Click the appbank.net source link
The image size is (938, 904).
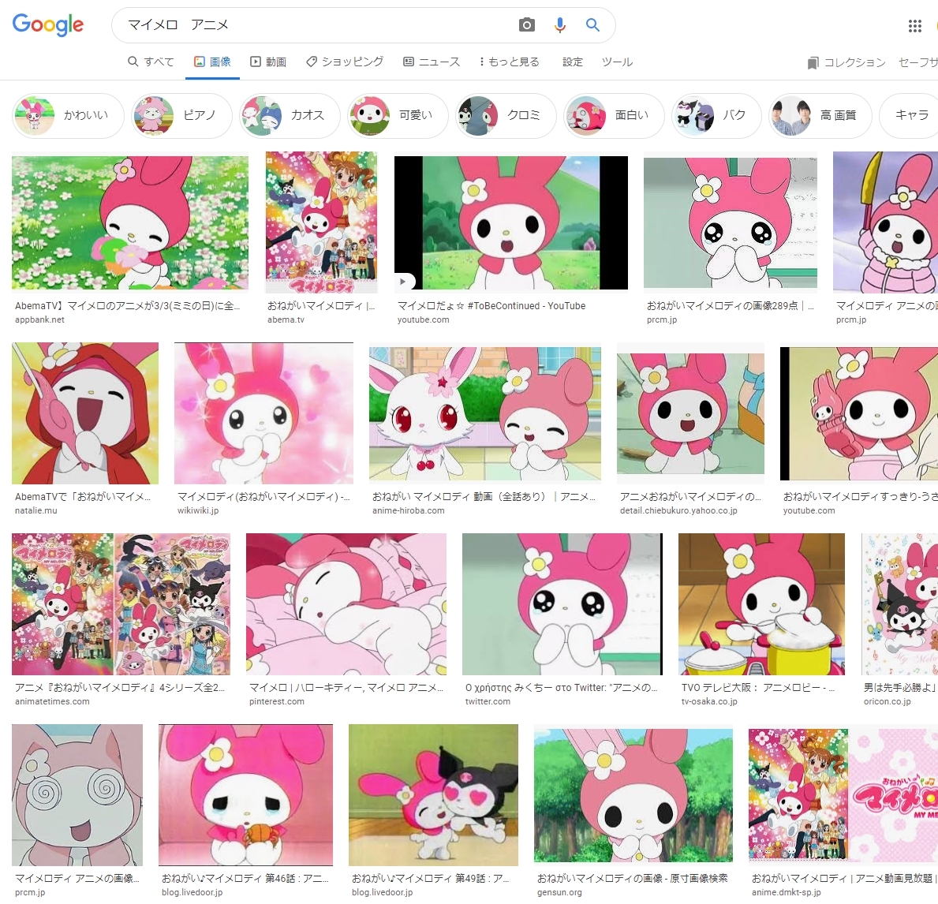pos(39,319)
